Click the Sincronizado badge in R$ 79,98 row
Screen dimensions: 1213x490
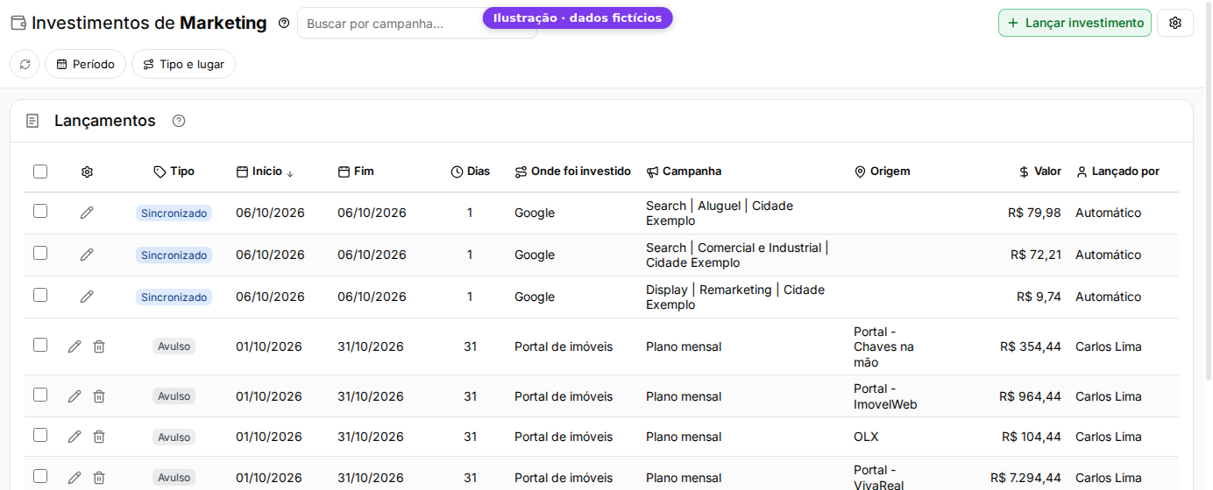(x=174, y=213)
